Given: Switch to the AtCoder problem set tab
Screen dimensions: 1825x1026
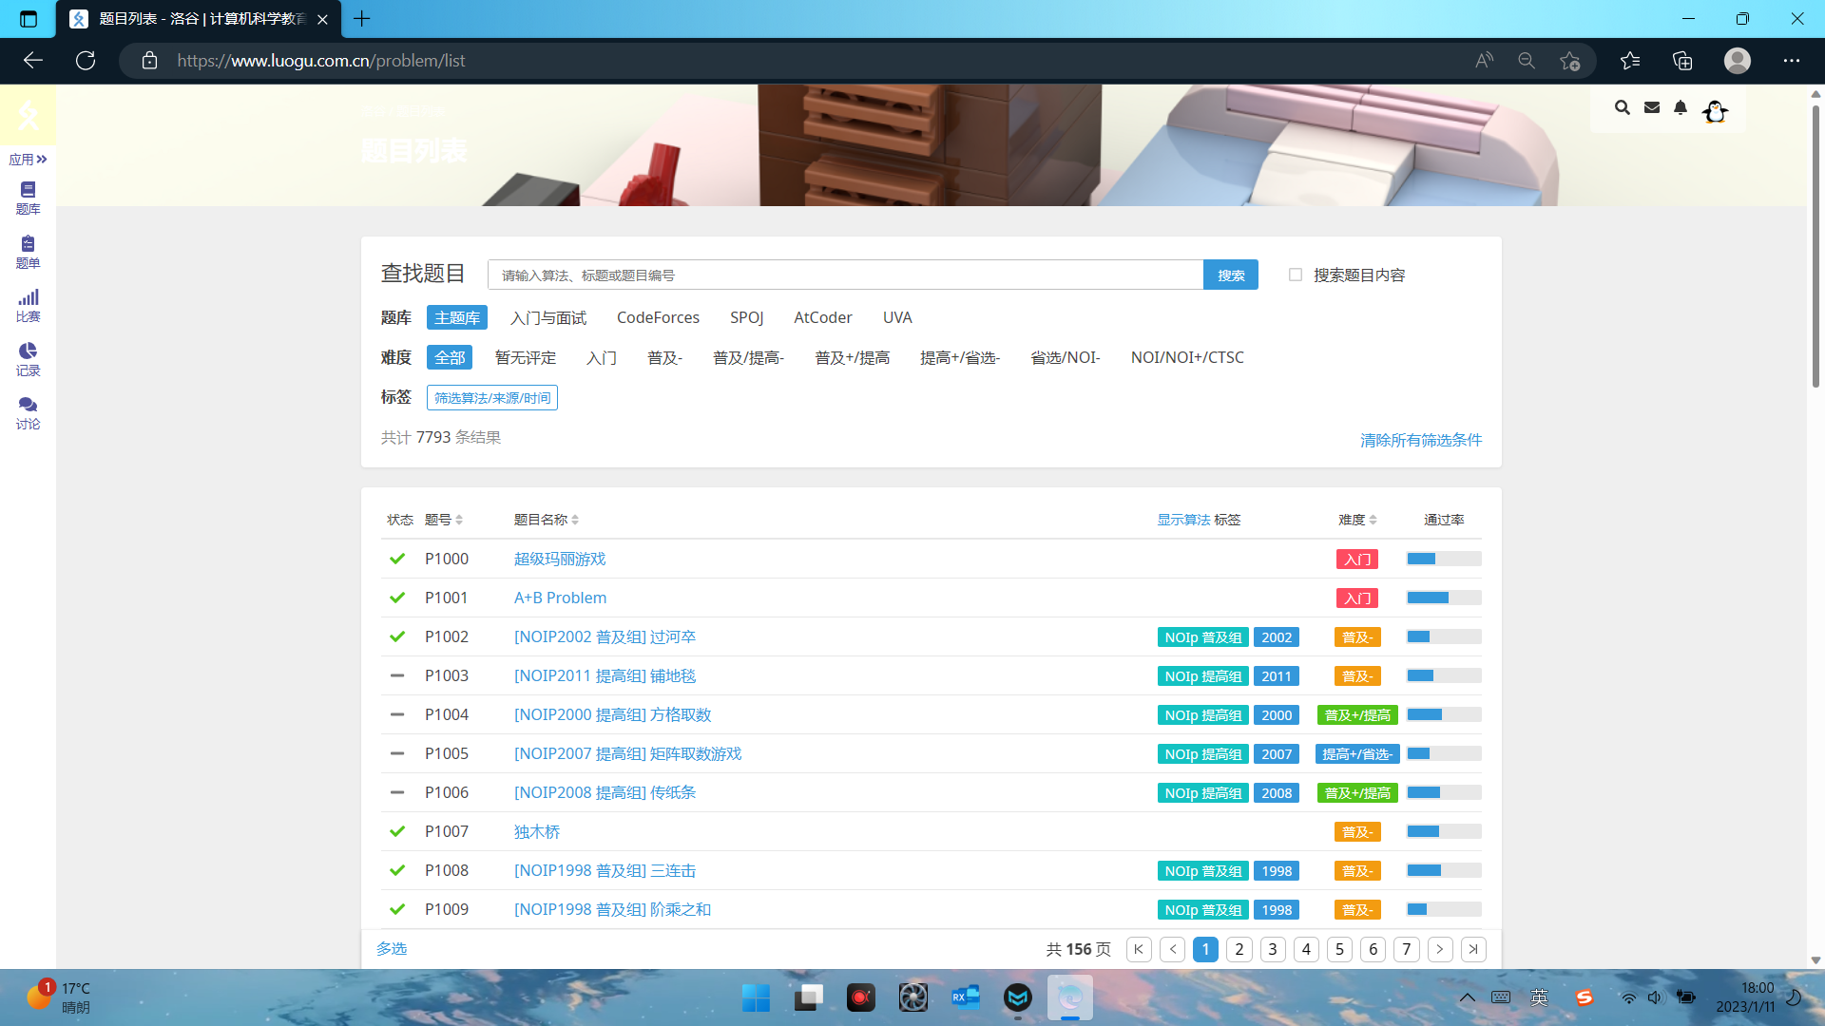Looking at the screenshot, I should pos(822,317).
